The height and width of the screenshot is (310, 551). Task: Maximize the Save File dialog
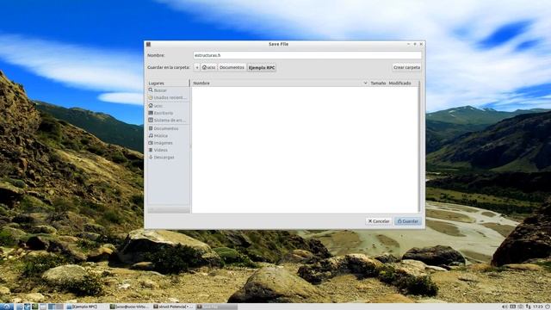pyautogui.click(x=415, y=44)
